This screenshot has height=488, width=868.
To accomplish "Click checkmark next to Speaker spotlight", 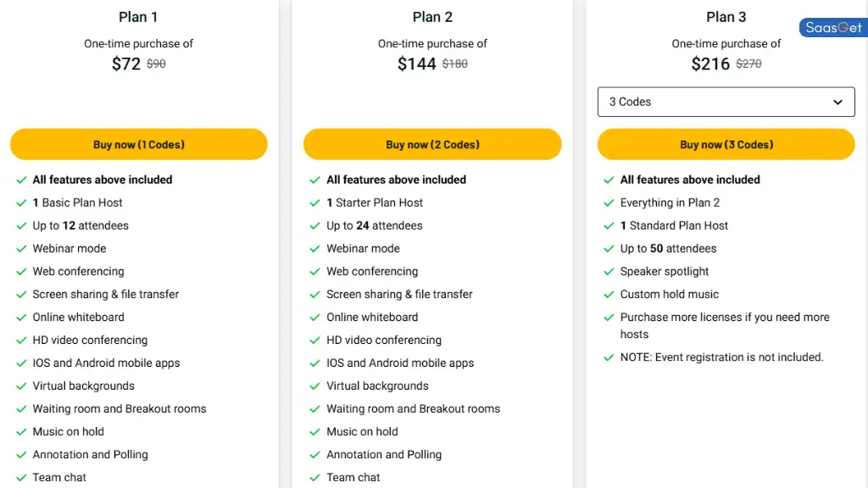I will pos(609,272).
